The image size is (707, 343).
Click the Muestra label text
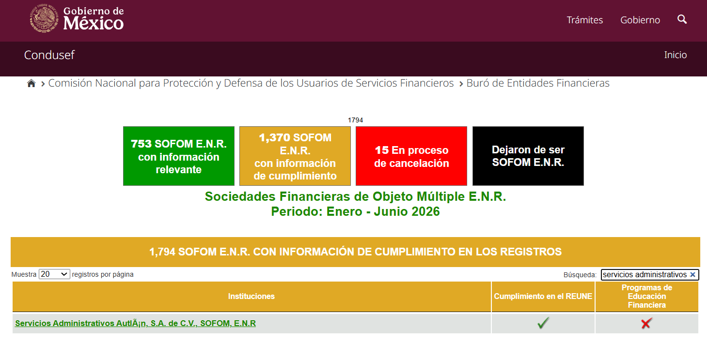point(24,274)
